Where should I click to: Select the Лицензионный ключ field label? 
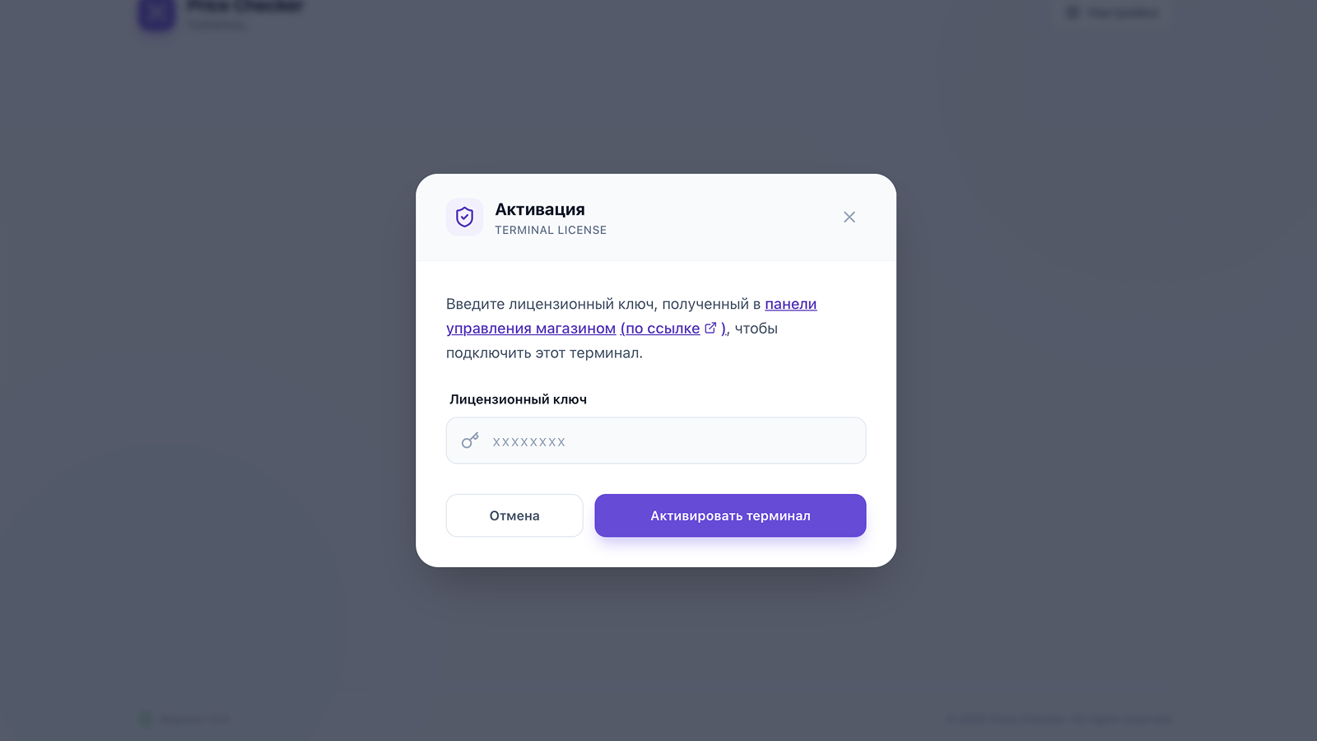click(x=518, y=399)
